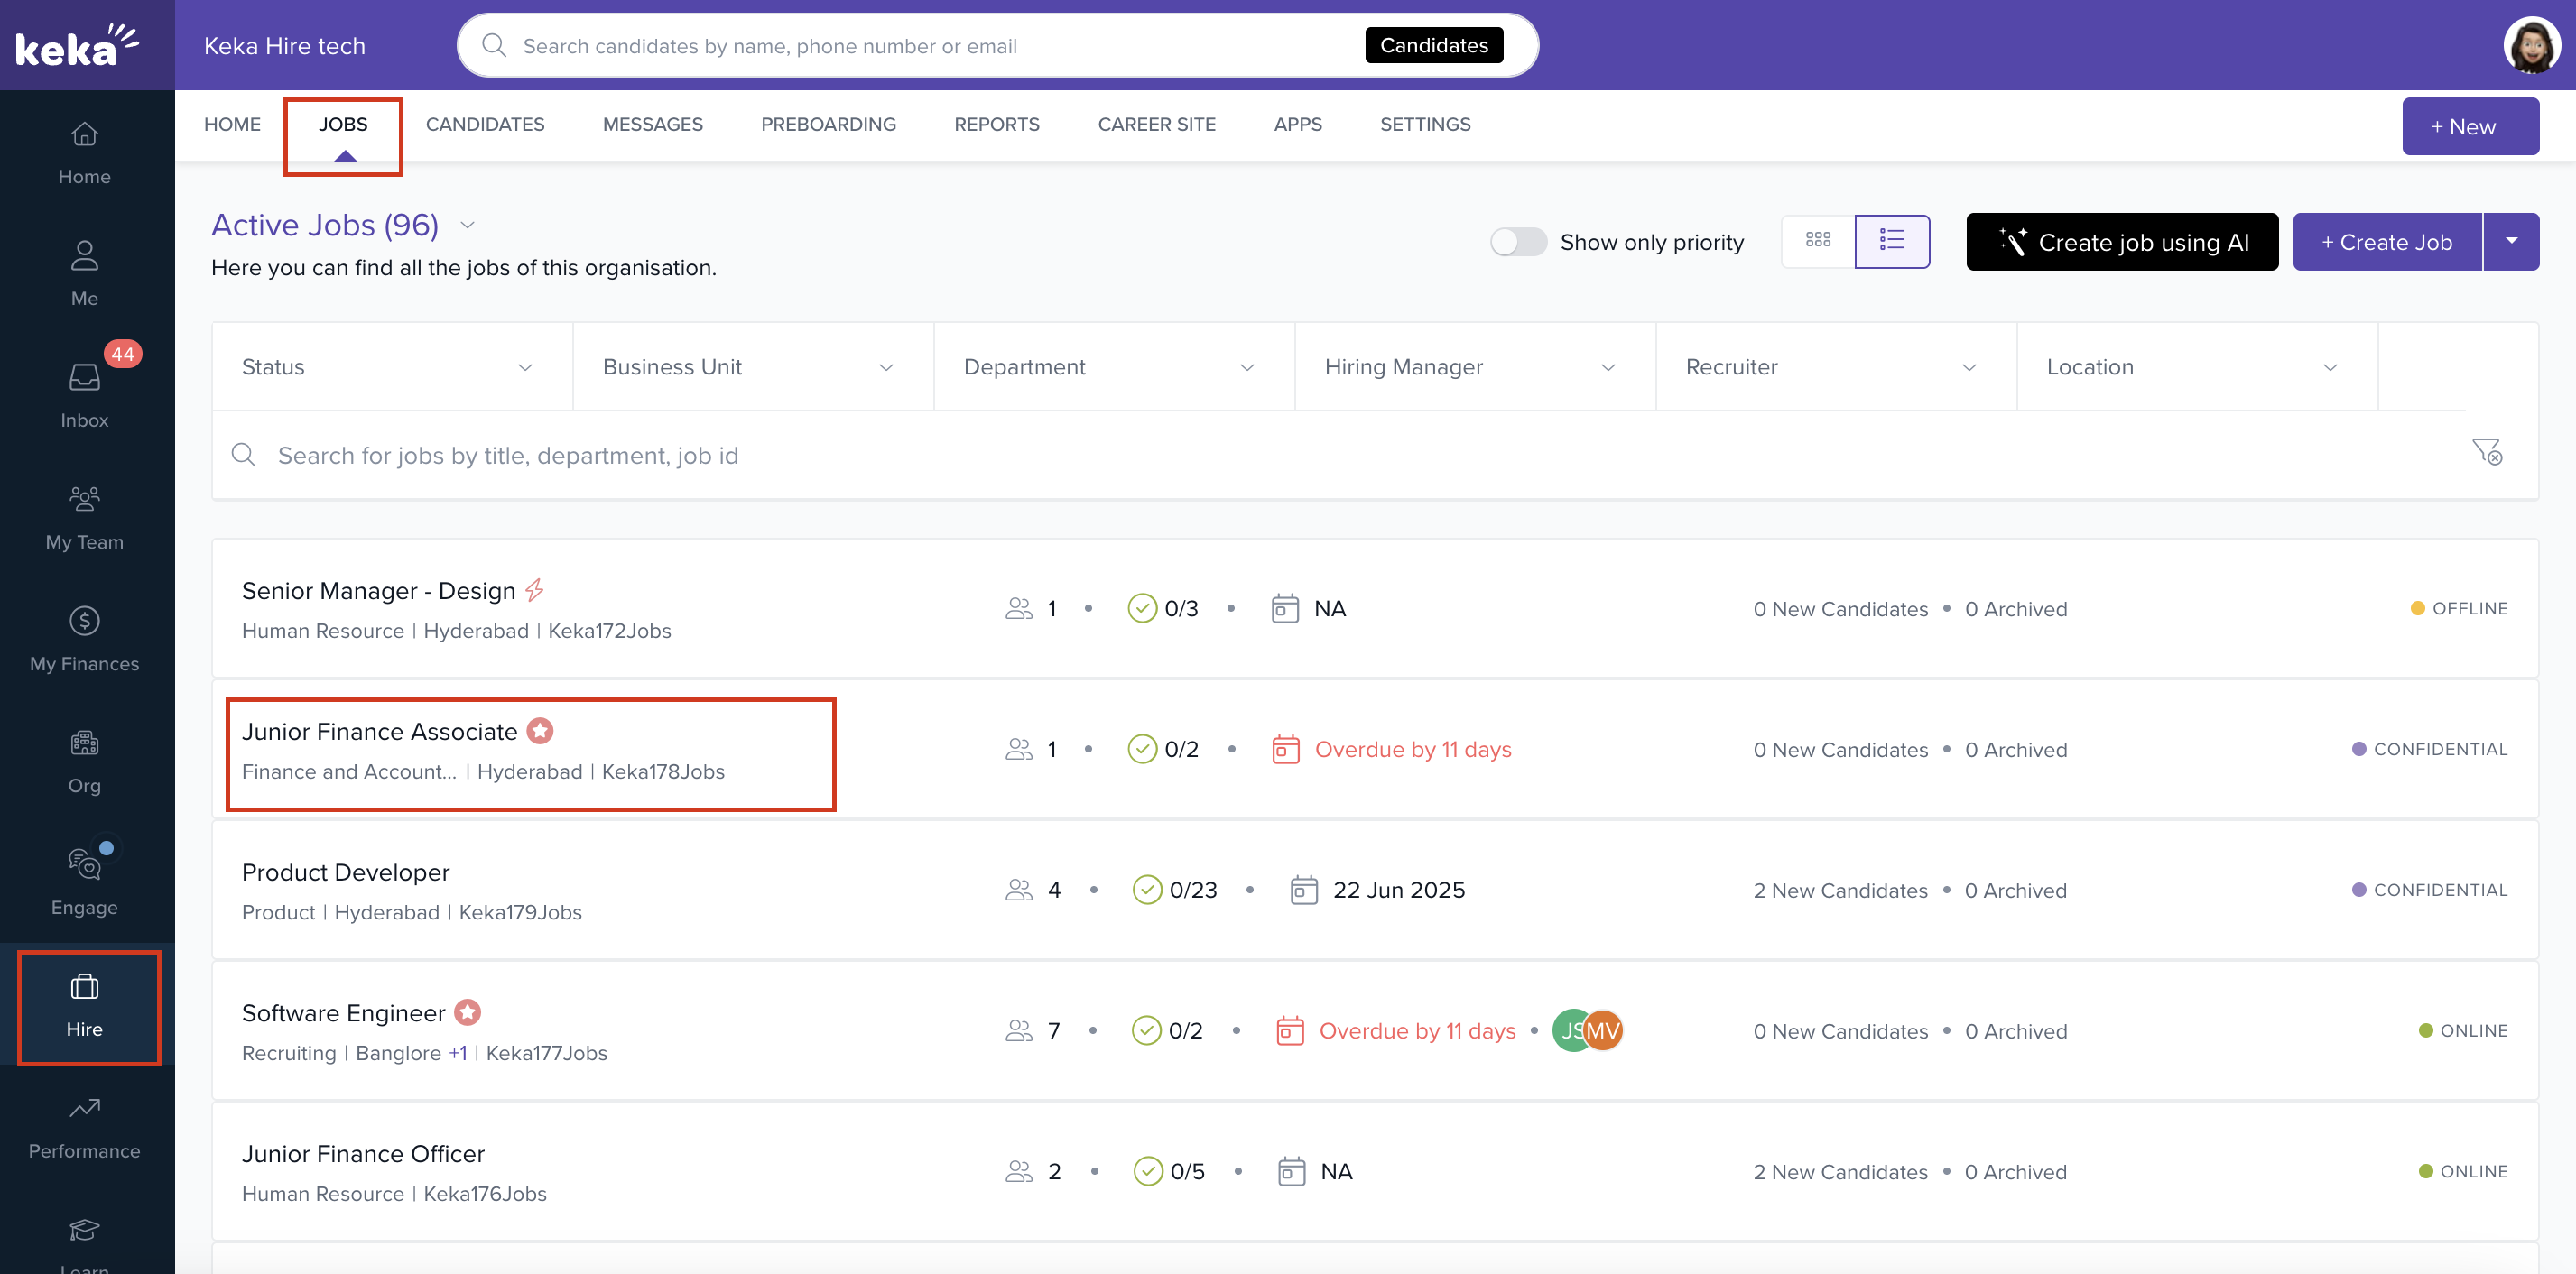Select the Hire module in sidebar
Image resolution: width=2576 pixels, height=1274 pixels.
[84, 1005]
